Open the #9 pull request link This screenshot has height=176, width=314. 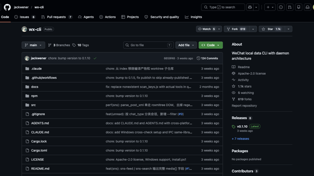tap(181, 114)
